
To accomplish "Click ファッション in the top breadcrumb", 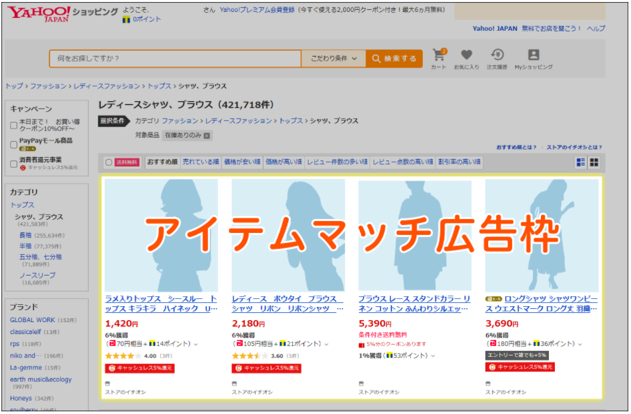I will 48,87.
